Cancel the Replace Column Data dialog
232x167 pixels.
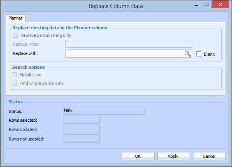209,156
